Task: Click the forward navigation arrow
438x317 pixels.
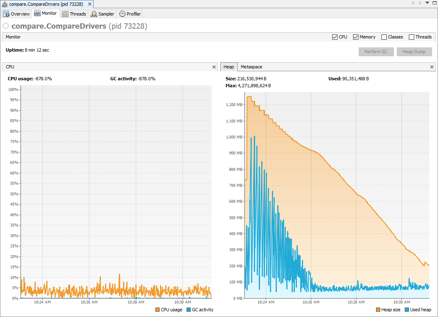Action: click(421, 4)
